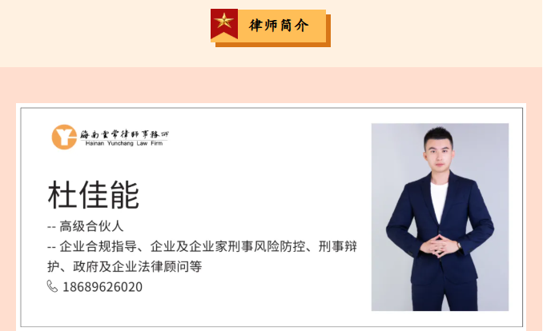This screenshot has height=331, width=543.
Task: Click the 律师简介 banner heading
Action: coord(279,26)
